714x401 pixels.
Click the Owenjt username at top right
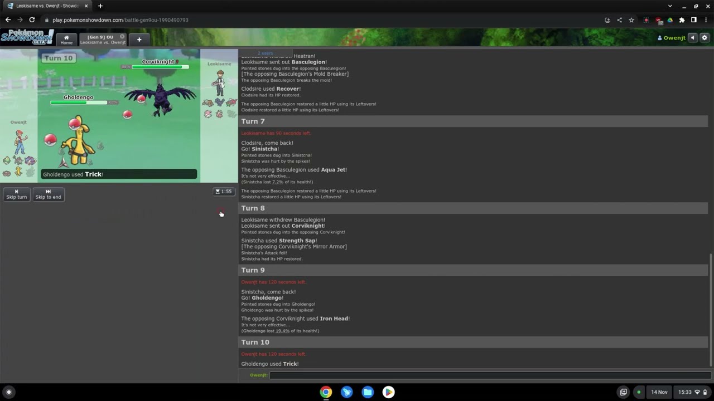click(x=672, y=38)
